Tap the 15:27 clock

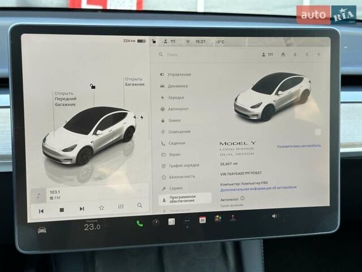(x=200, y=42)
